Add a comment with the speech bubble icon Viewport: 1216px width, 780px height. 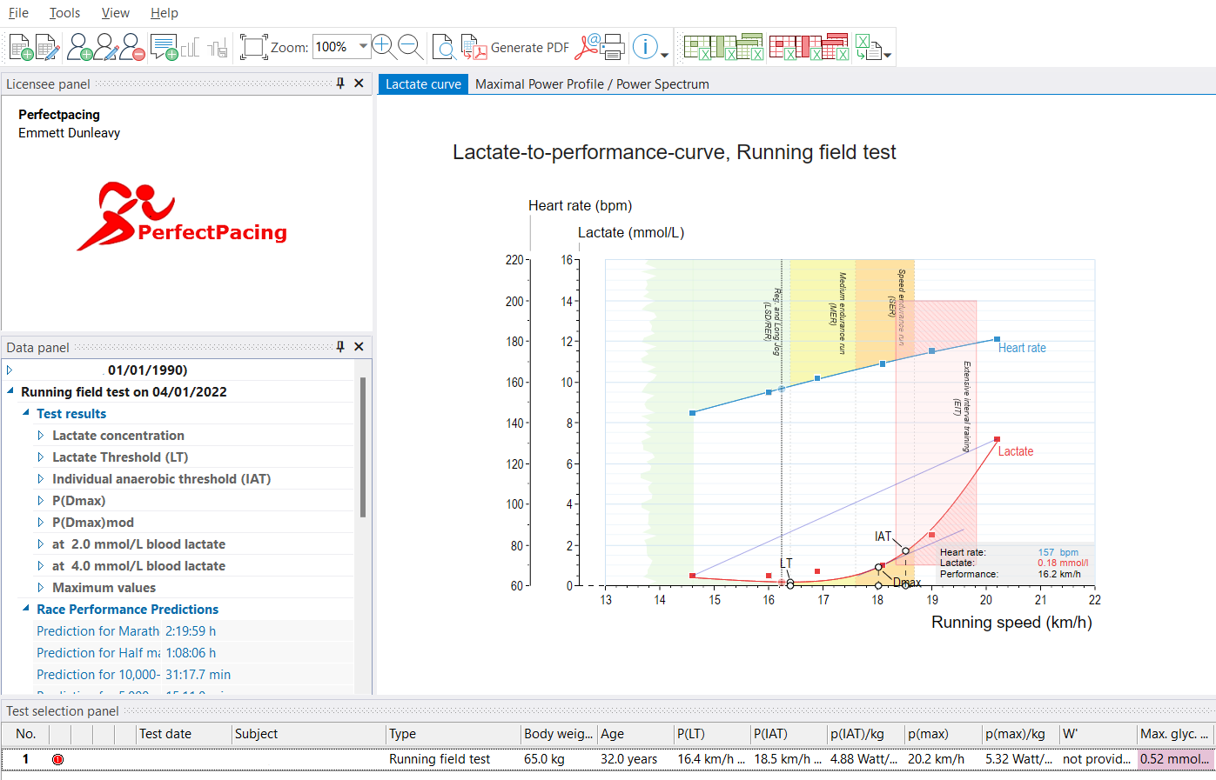[x=165, y=47]
